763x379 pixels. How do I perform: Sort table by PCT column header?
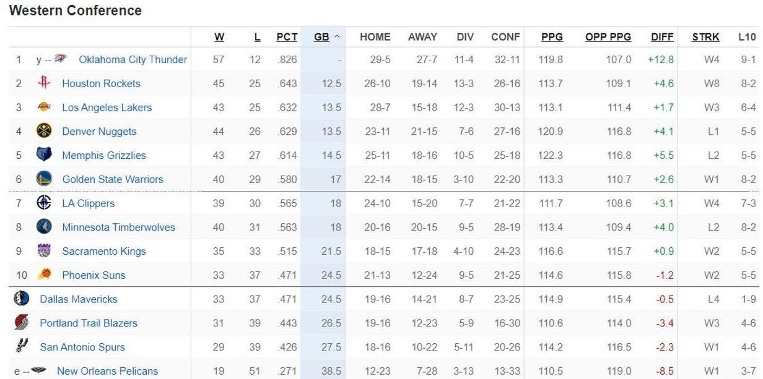click(287, 37)
